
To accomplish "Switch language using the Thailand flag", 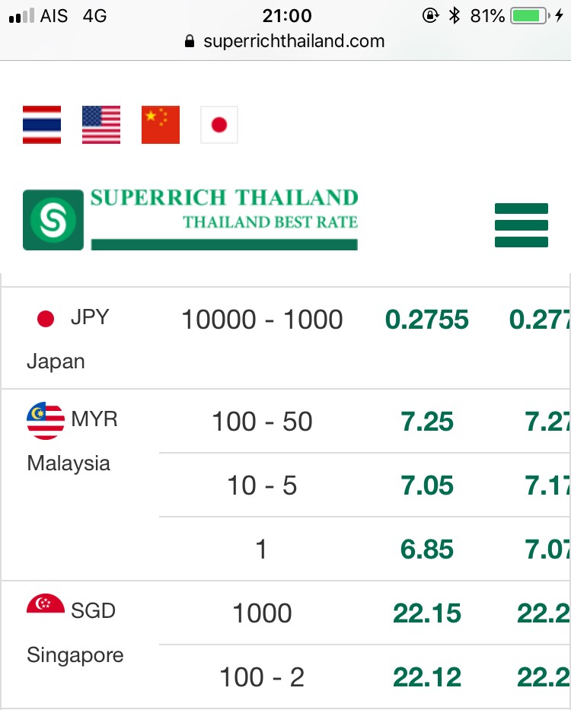I will pyautogui.click(x=42, y=125).
